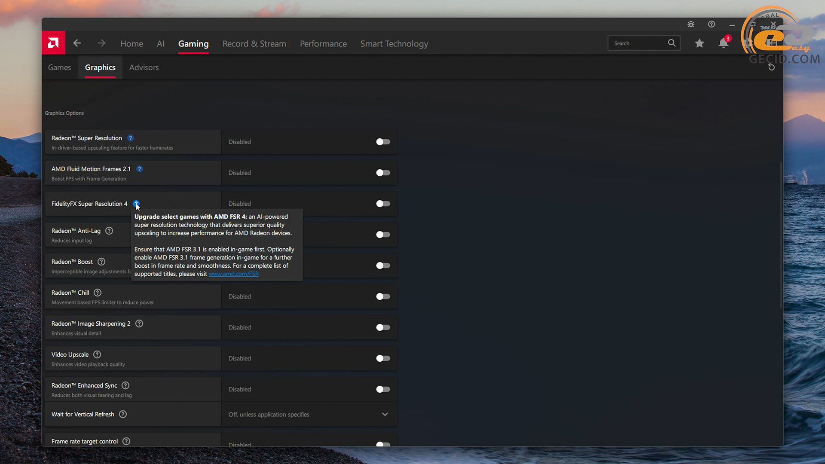The width and height of the screenshot is (825, 464).
Task: Click Graphics Options section heading
Action: pos(64,113)
